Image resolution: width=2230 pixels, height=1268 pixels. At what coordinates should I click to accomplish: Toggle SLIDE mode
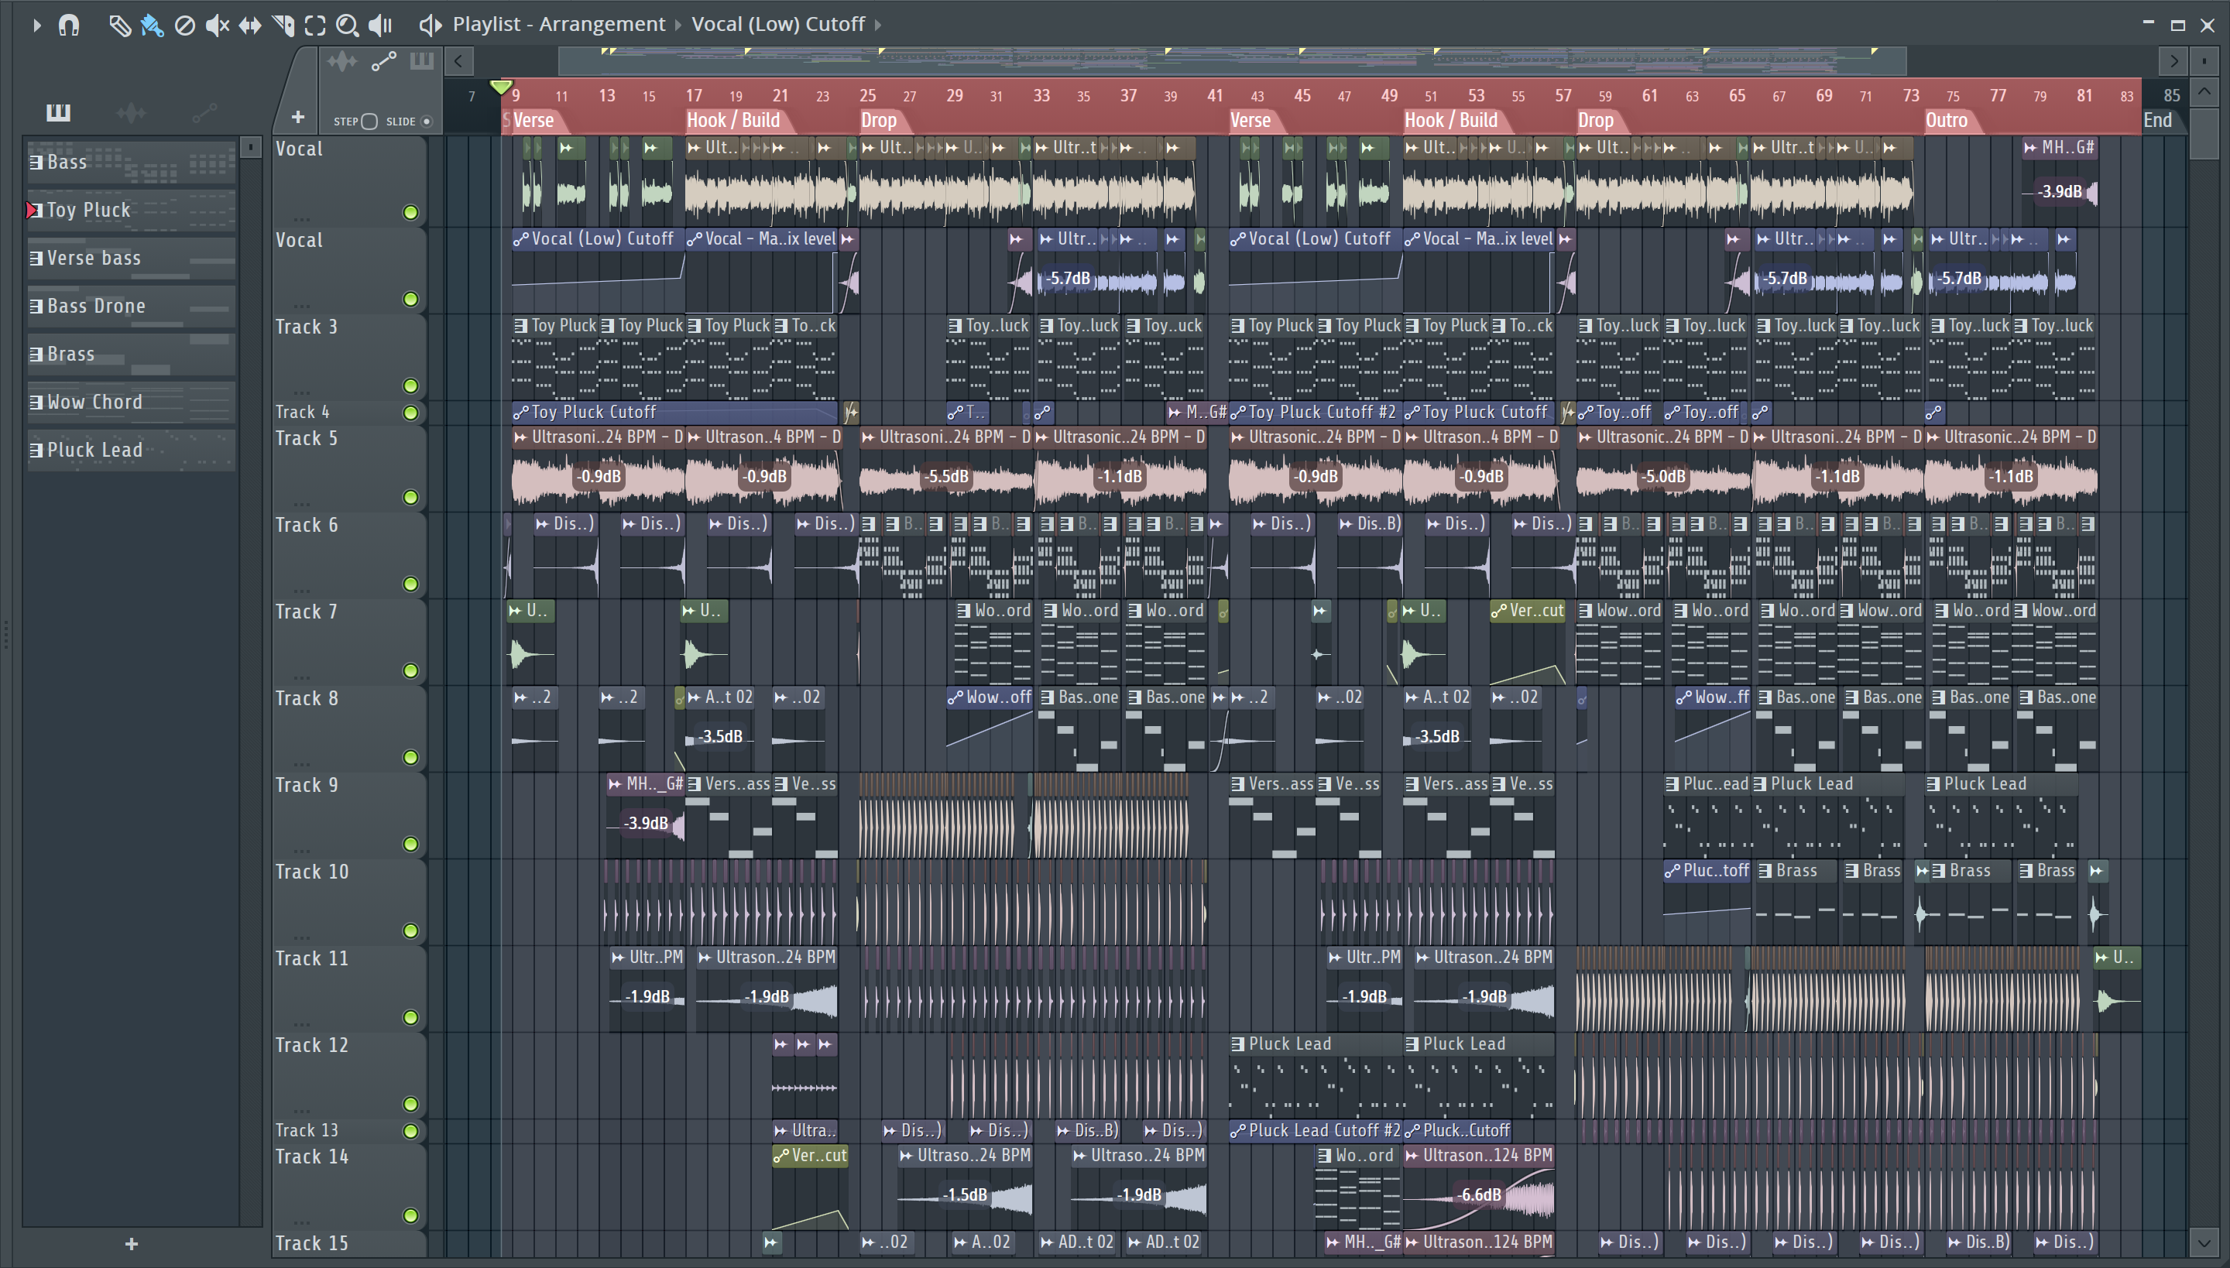[427, 121]
